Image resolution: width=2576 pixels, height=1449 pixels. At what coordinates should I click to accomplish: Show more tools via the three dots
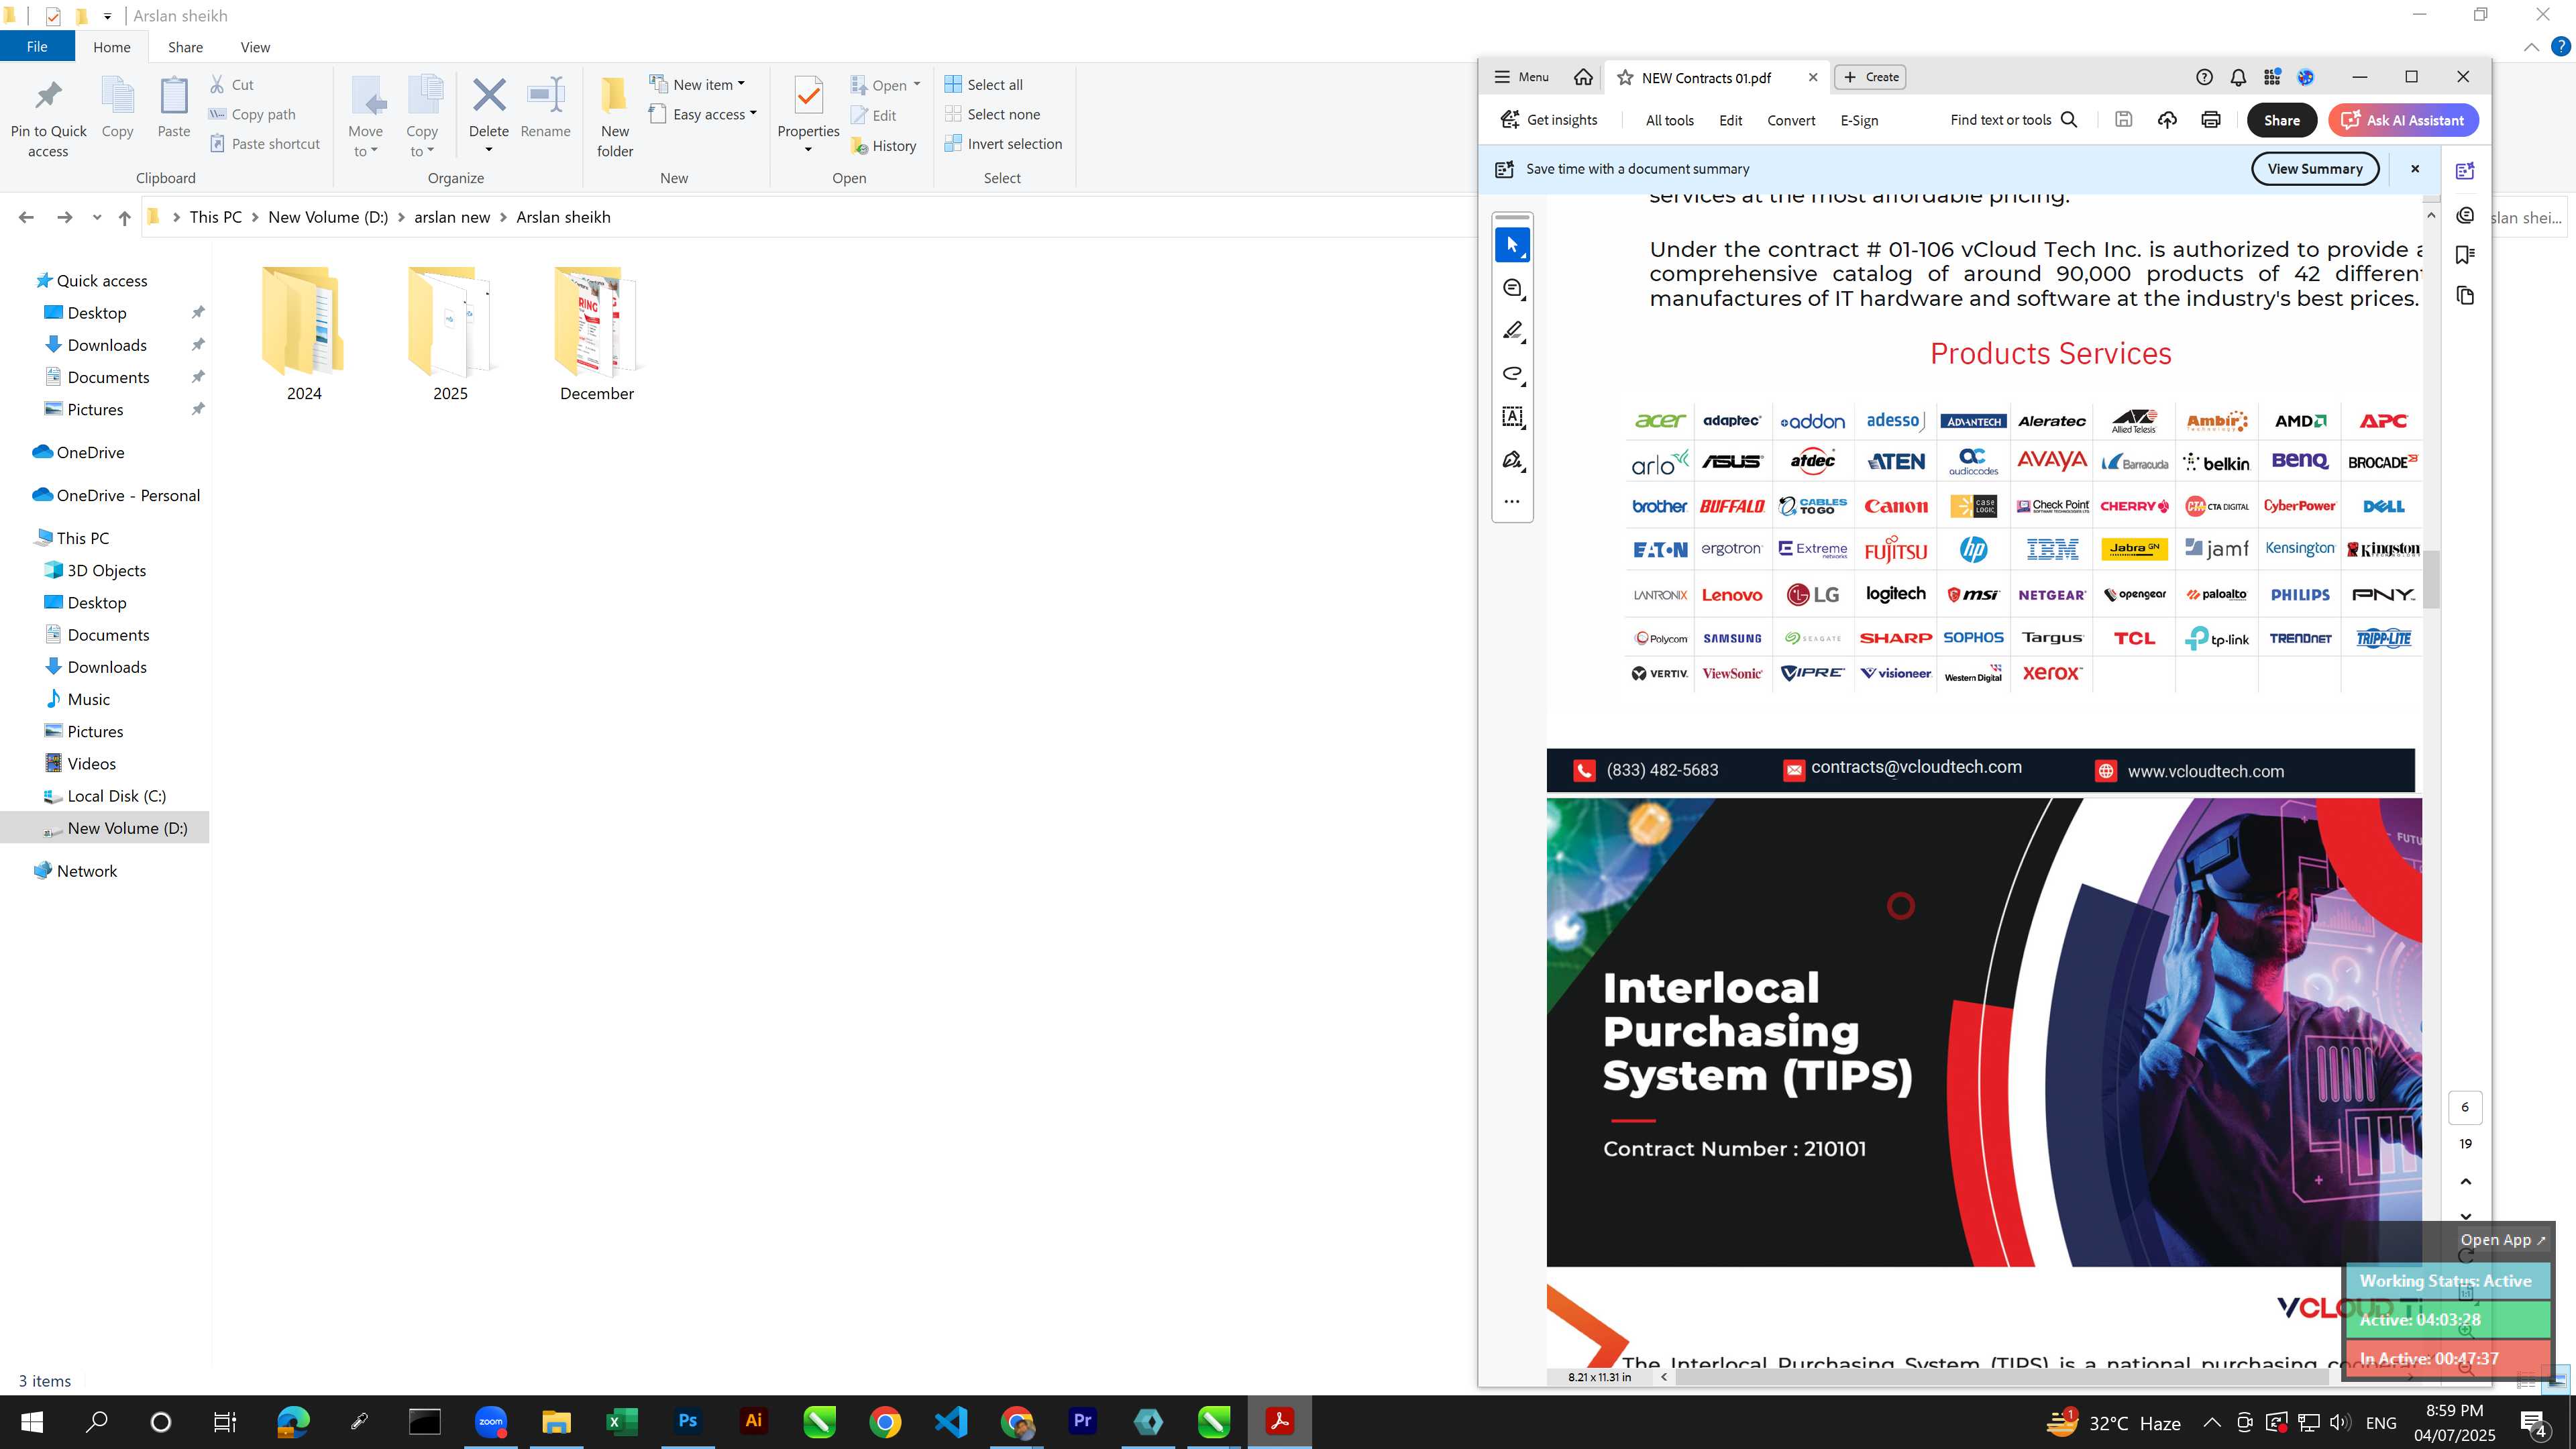click(x=1512, y=502)
